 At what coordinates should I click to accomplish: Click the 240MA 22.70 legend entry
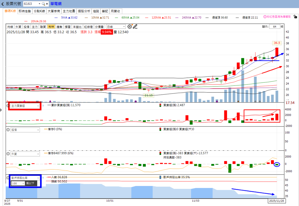click(188, 17)
